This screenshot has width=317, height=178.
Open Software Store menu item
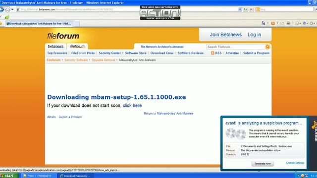click(x=136, y=53)
